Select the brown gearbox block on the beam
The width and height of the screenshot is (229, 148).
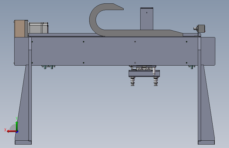20,29
